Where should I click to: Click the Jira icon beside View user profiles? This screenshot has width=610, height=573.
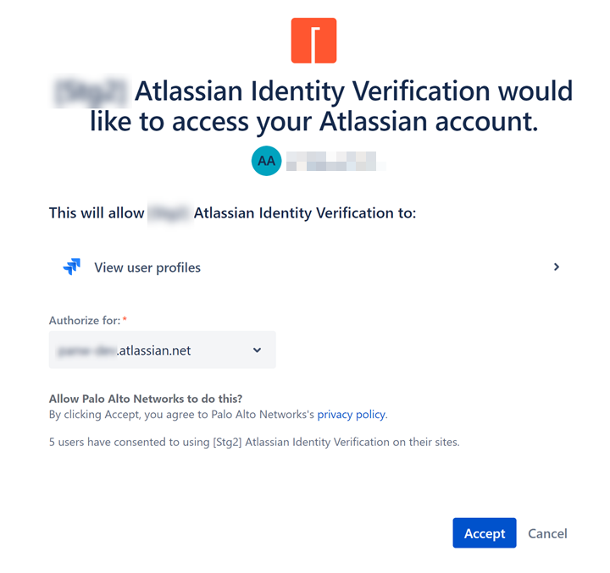click(72, 267)
